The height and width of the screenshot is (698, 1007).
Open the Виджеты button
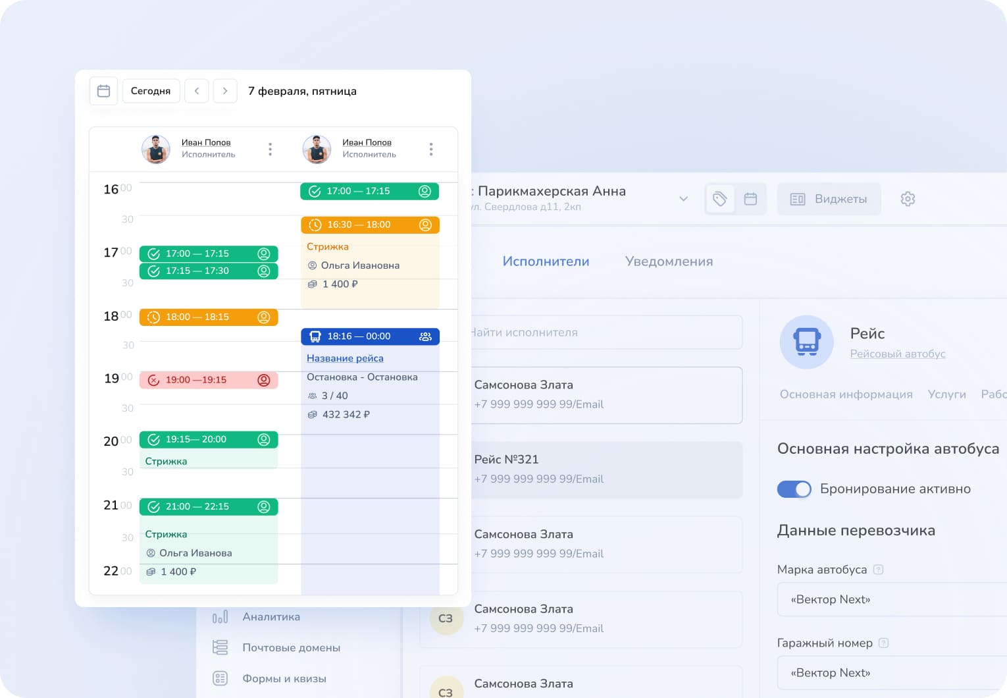(829, 199)
